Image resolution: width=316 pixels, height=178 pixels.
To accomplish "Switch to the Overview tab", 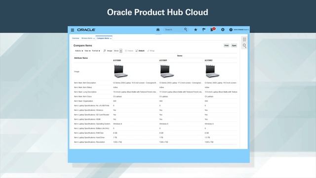I will click(x=76, y=39).
